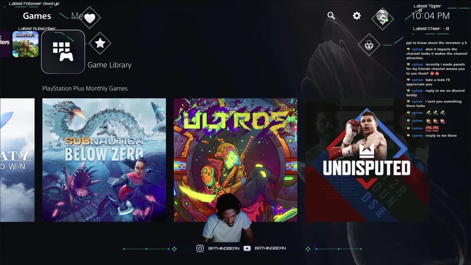Click chat message 'reply to me on discord buddy'

[435, 93]
